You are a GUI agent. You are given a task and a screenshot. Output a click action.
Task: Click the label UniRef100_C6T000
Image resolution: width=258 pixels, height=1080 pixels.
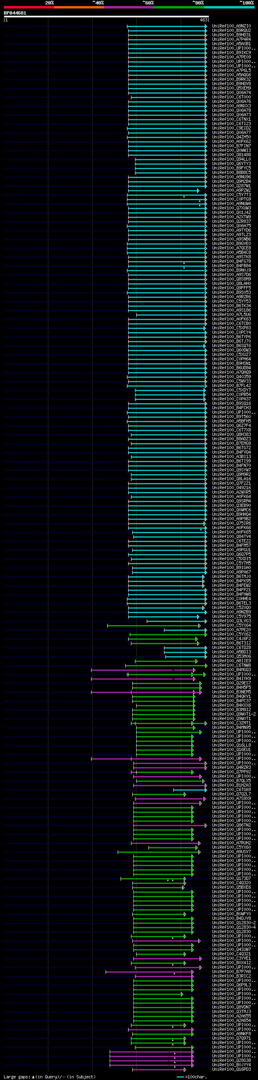point(232,97)
